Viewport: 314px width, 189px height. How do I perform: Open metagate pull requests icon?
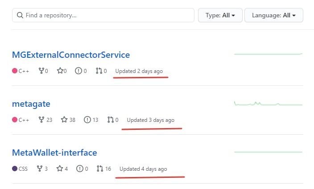[111, 120]
